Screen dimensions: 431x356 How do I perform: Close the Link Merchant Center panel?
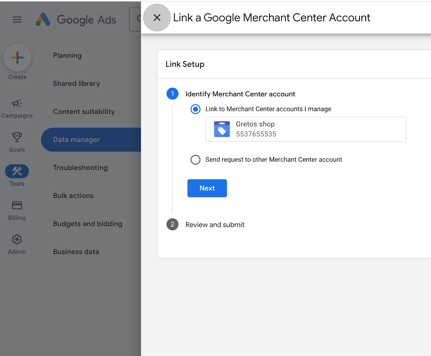coord(157,18)
